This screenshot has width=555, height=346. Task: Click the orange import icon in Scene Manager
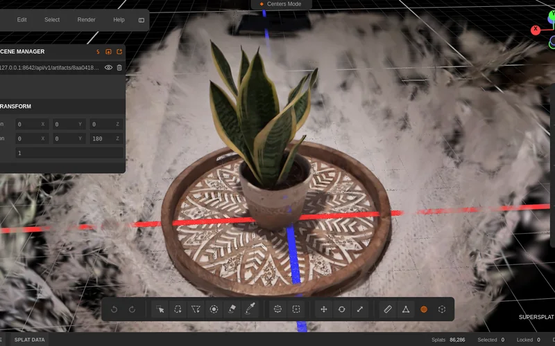(x=108, y=51)
